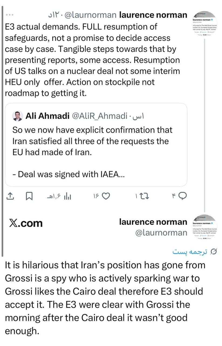
Task: Click the @laurnorman handle under X.com header
Action: (161, 233)
